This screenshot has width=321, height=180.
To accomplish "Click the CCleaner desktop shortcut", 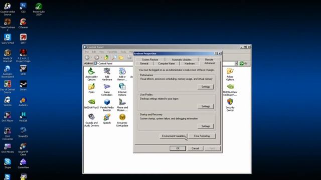I will point(23,23).
